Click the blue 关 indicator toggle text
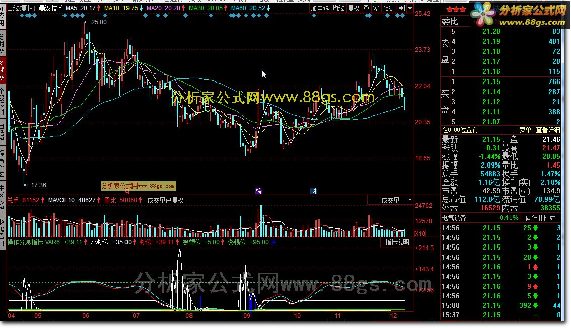The height and width of the screenshot is (328, 571). 273,242
